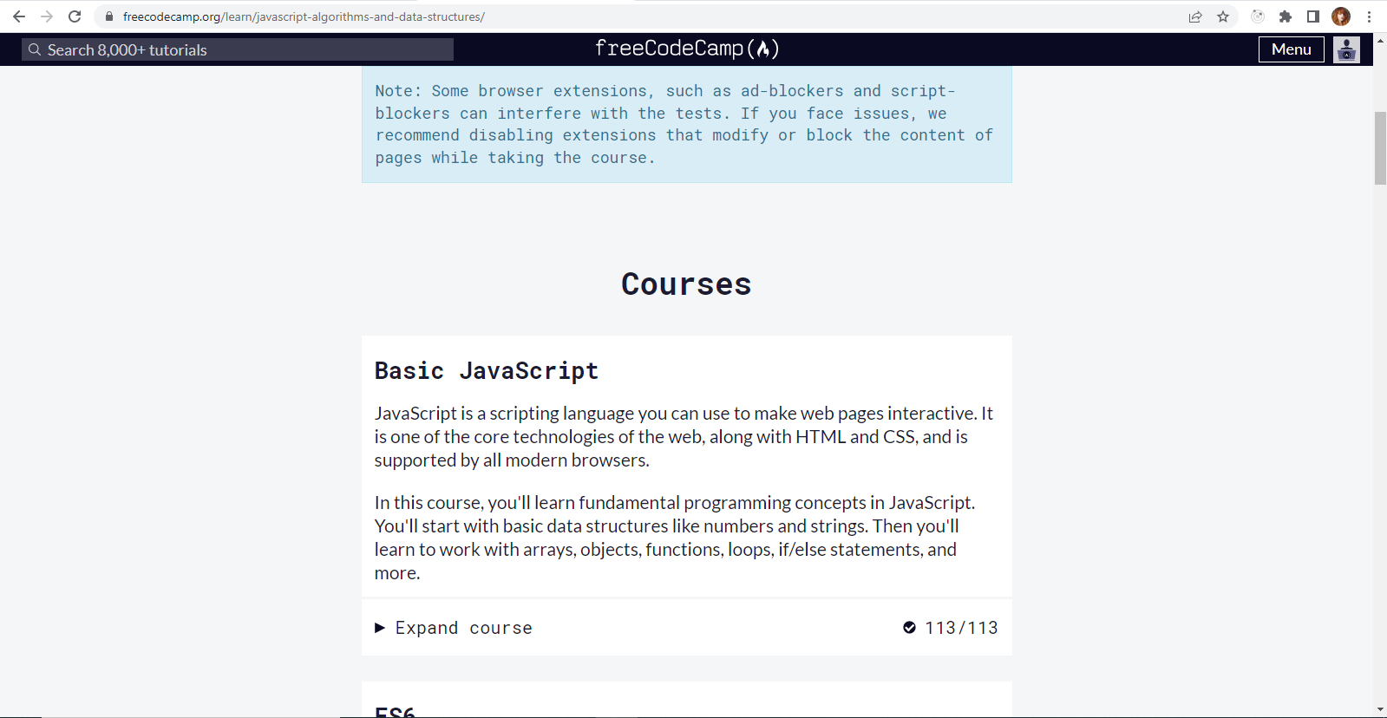Bookmark the page with the star toggle

pos(1223,16)
